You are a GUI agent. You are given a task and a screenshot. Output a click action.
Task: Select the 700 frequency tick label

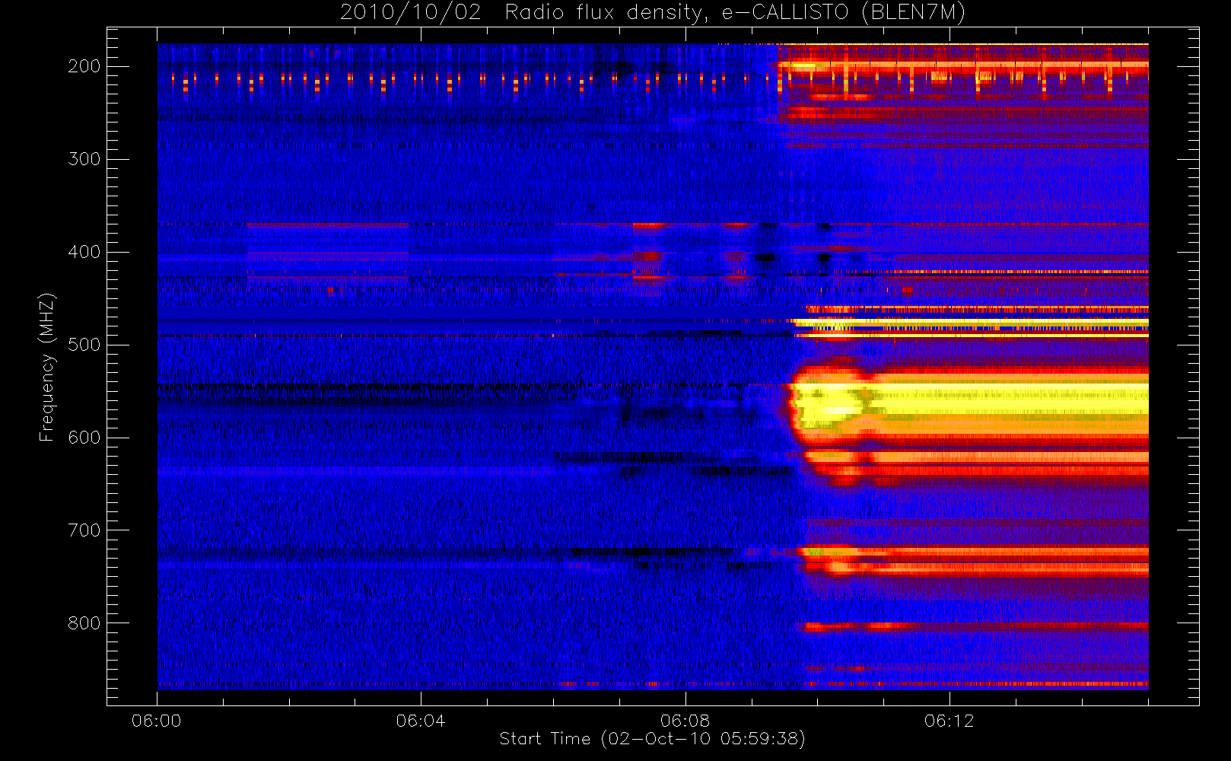pyautogui.click(x=84, y=530)
